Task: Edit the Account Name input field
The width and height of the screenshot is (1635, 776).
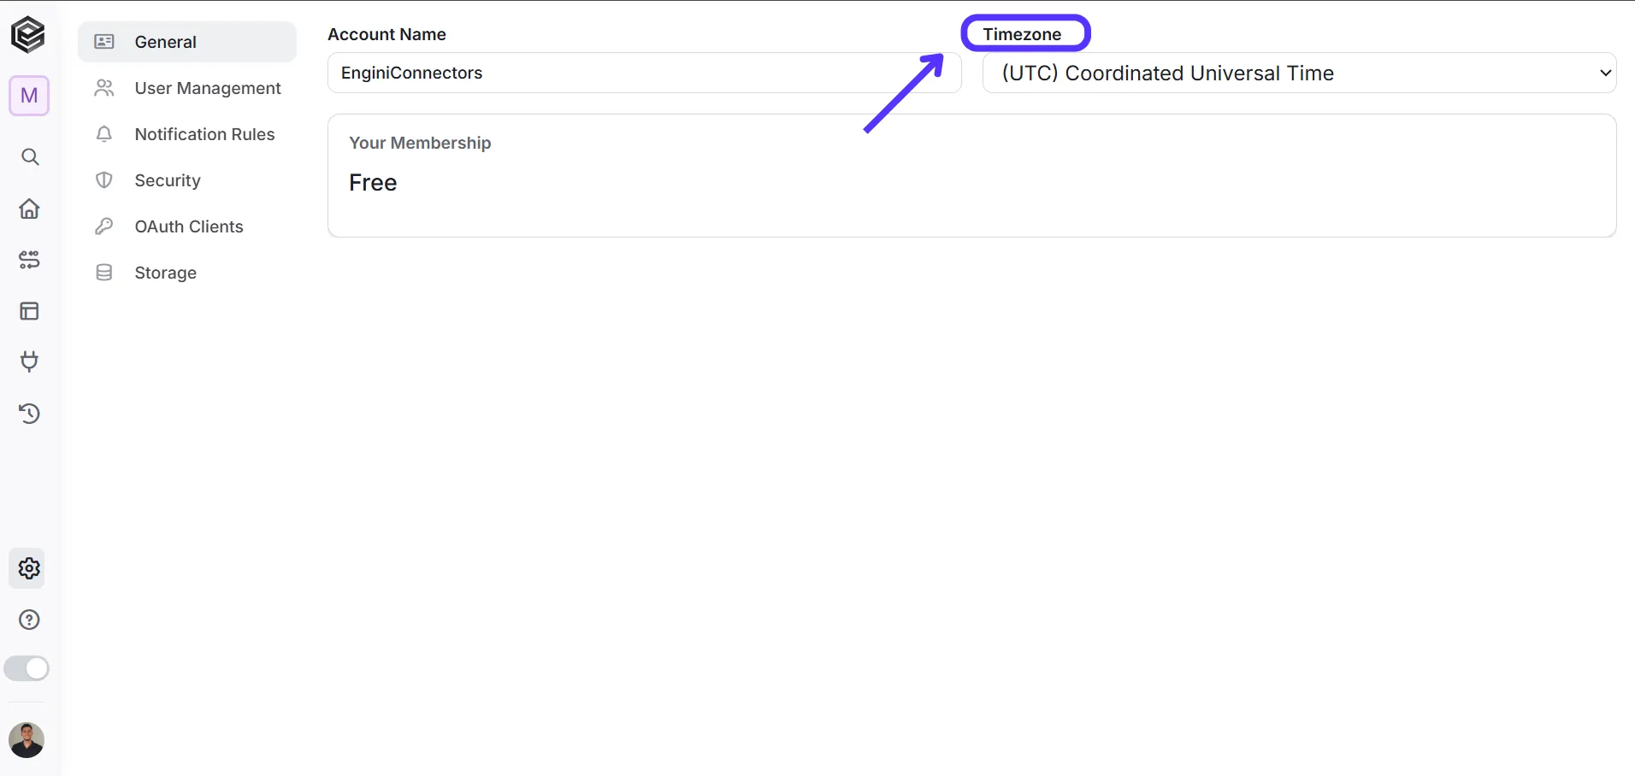Action: click(x=644, y=73)
